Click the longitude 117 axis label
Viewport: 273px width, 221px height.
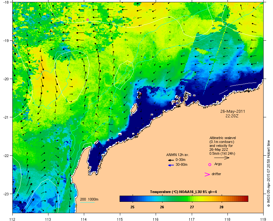192,219
